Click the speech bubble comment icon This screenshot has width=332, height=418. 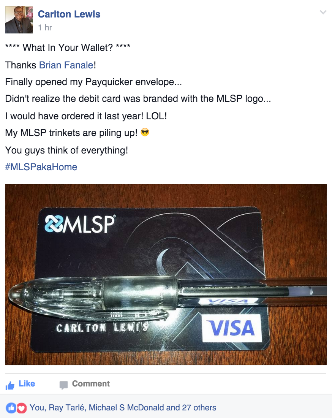pos(63,385)
